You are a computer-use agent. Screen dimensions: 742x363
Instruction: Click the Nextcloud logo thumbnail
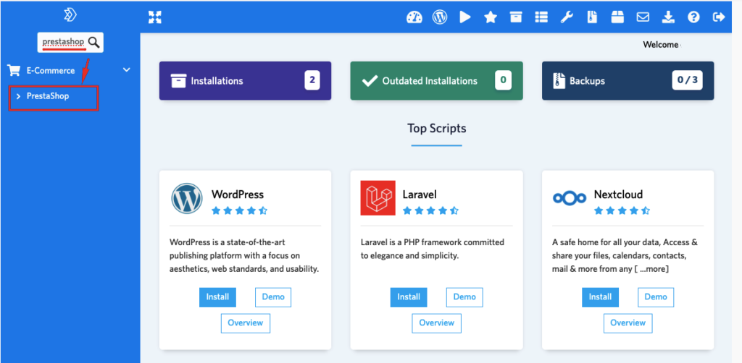[570, 199]
